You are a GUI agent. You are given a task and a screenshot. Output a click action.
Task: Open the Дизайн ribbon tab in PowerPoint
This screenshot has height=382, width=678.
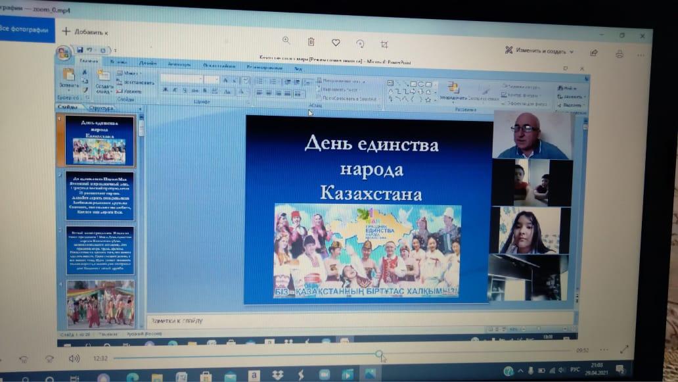click(147, 63)
